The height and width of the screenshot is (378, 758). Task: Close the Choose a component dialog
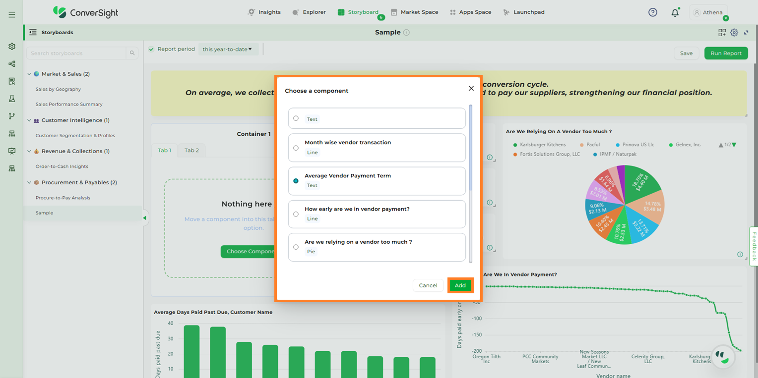pos(471,89)
